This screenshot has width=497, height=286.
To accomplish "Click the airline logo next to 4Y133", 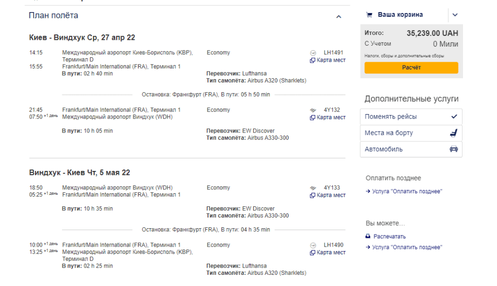I will pyautogui.click(x=313, y=188).
